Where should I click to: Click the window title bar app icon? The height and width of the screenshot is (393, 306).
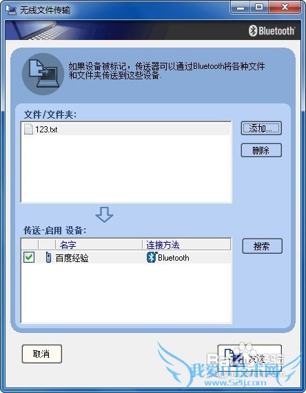tap(11, 10)
